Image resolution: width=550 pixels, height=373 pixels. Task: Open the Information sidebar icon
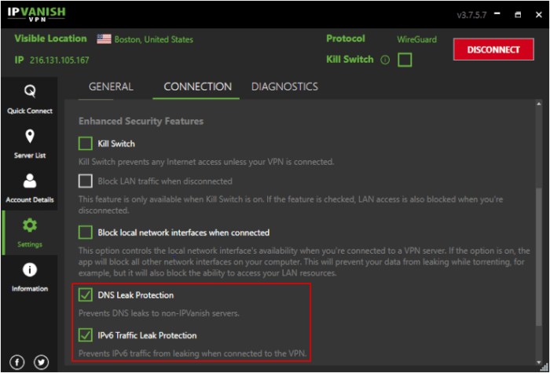pyautogui.click(x=30, y=270)
